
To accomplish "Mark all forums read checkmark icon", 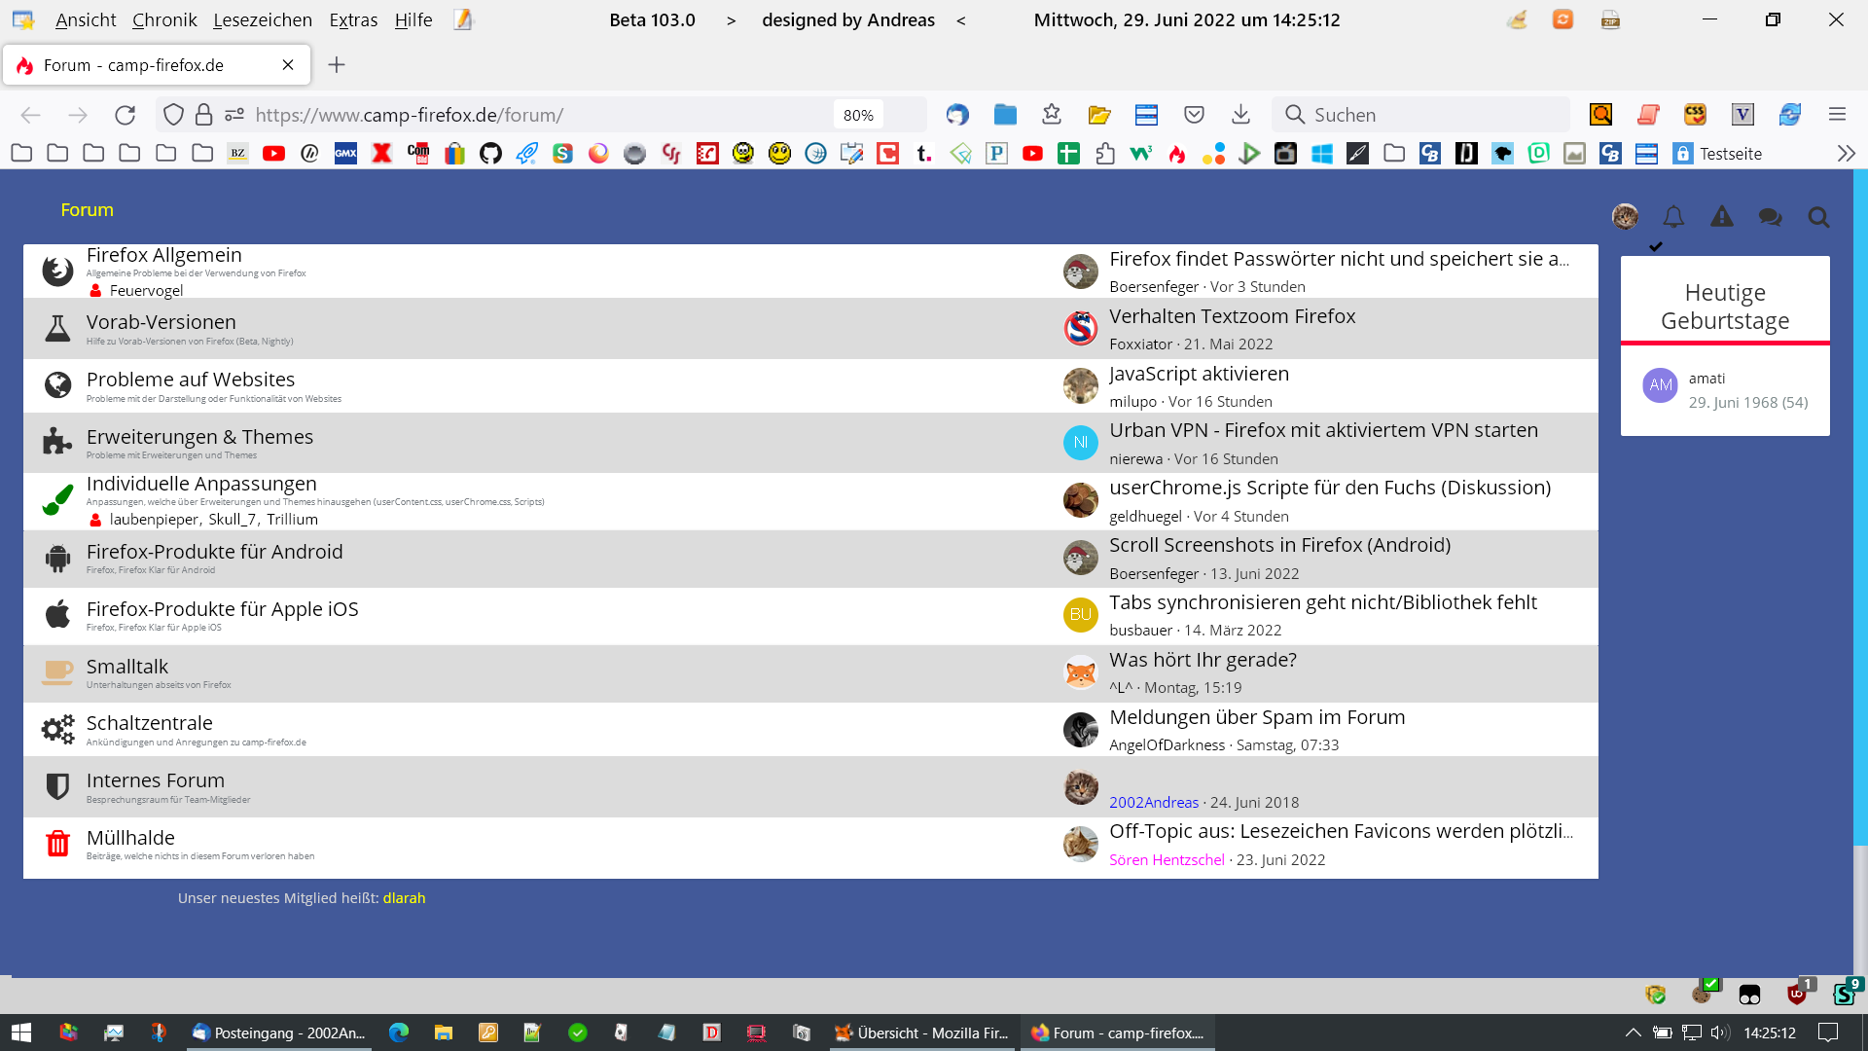I will 1656,246.
